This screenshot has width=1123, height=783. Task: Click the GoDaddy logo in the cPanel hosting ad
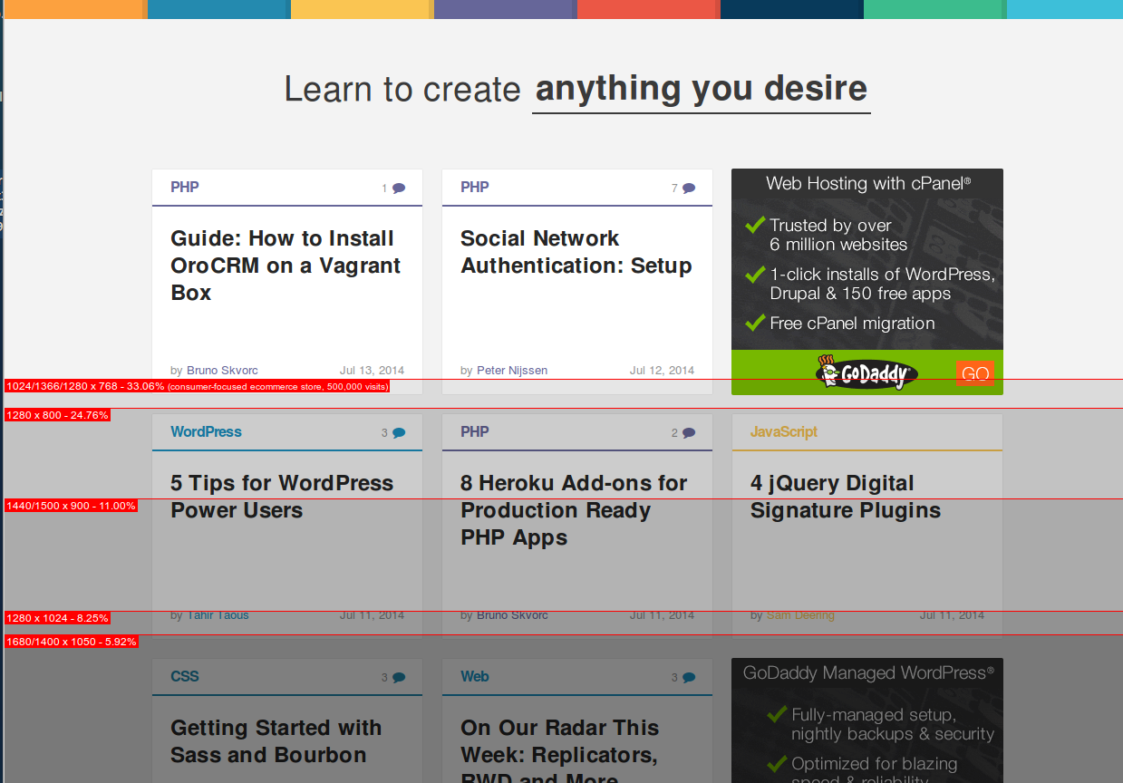point(866,372)
